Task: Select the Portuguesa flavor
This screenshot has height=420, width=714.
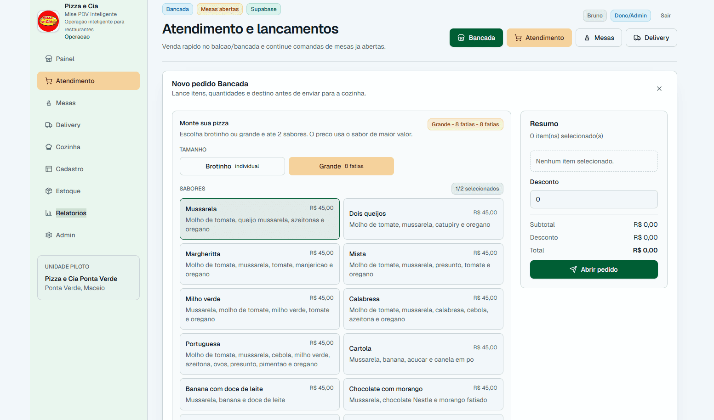Action: tap(260, 354)
